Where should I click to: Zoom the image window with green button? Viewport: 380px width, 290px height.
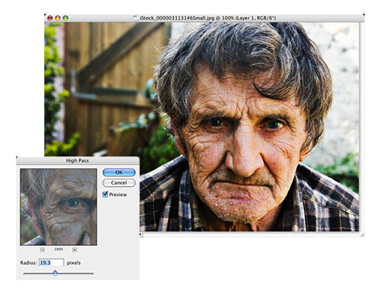point(65,18)
